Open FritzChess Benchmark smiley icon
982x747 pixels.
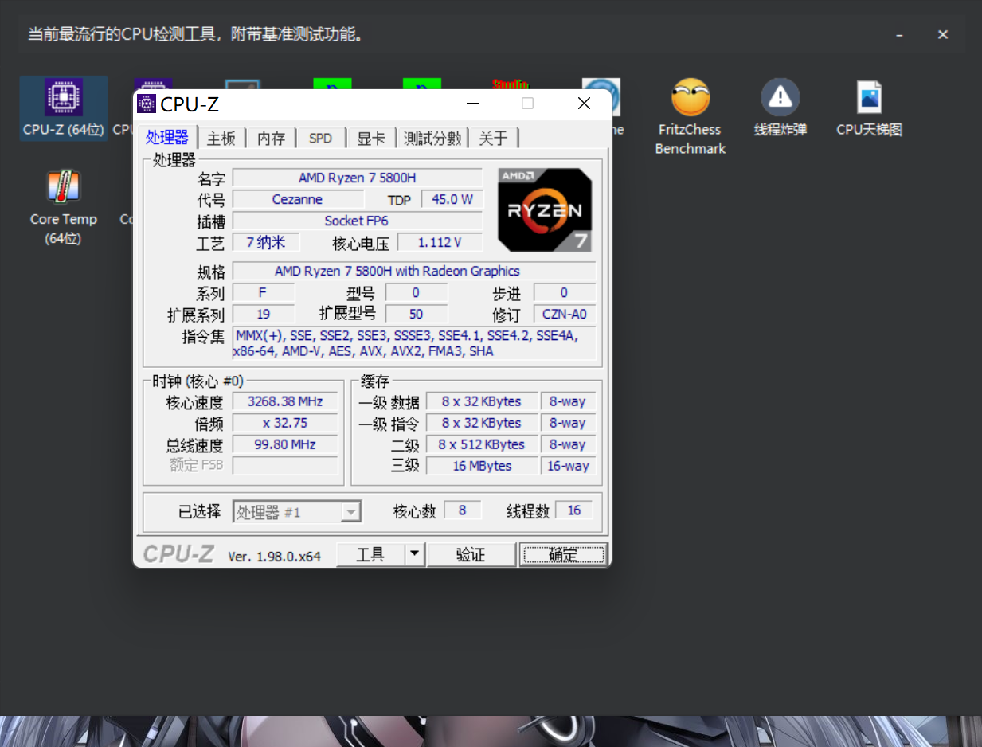(x=691, y=98)
